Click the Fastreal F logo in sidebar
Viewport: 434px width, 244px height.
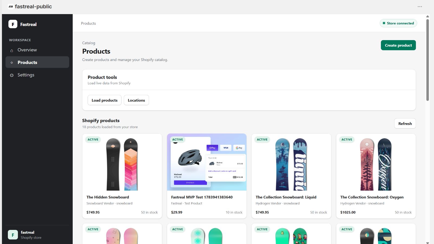tap(13, 24)
